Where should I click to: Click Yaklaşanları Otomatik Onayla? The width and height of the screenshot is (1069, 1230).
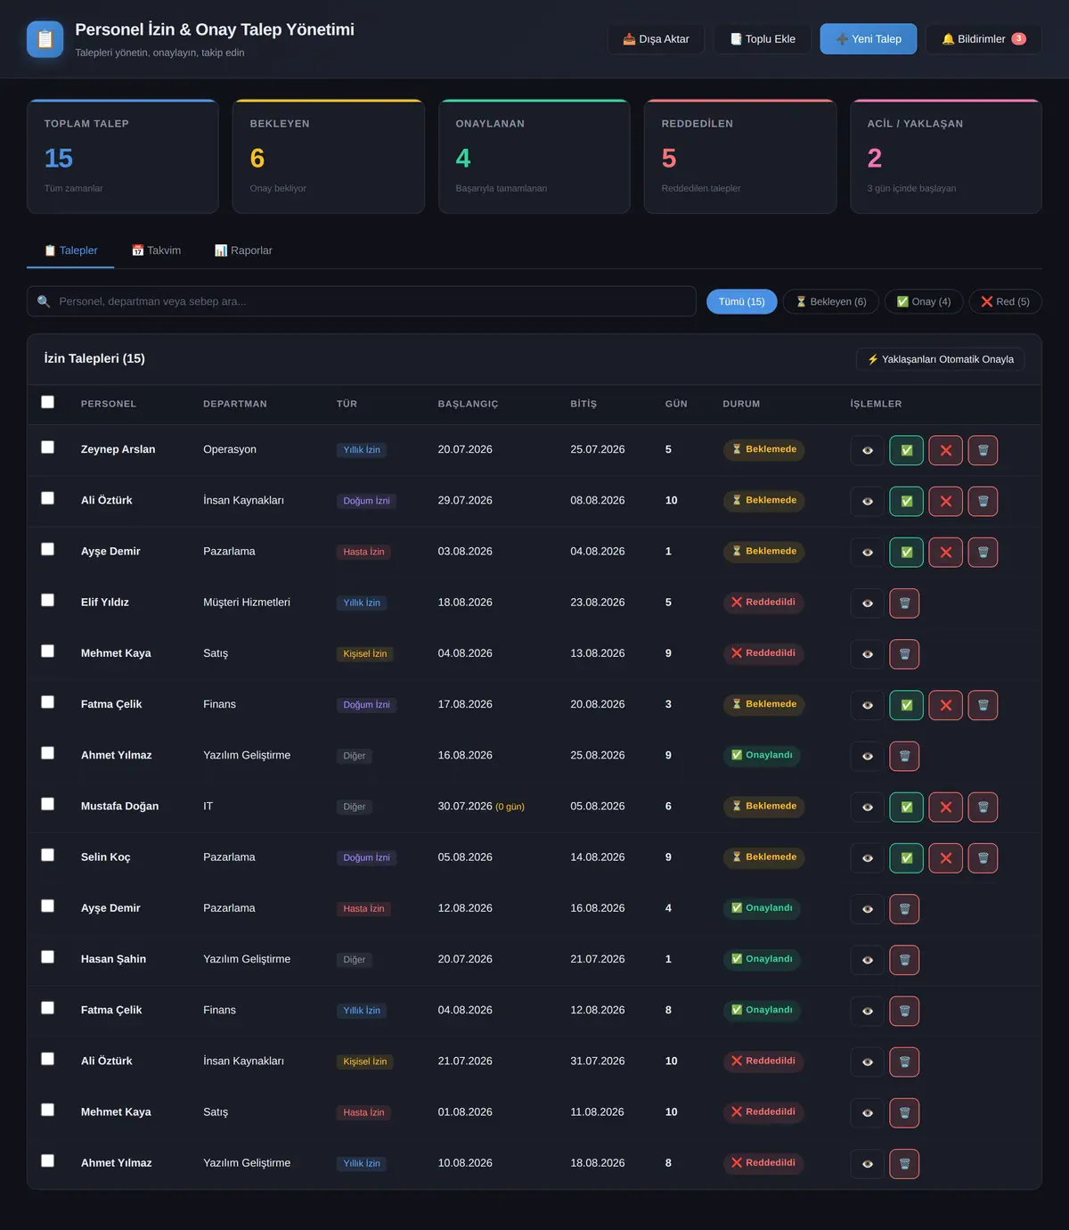[x=941, y=359]
